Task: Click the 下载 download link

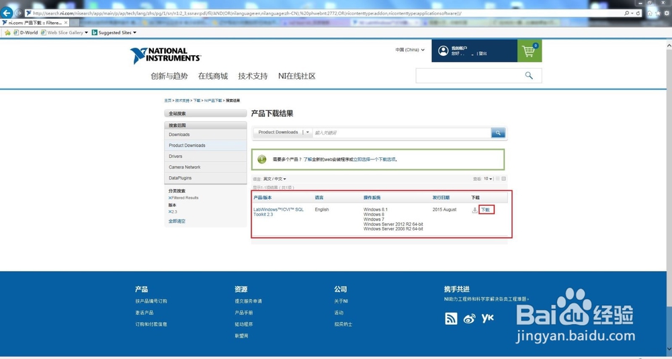Action: 486,210
